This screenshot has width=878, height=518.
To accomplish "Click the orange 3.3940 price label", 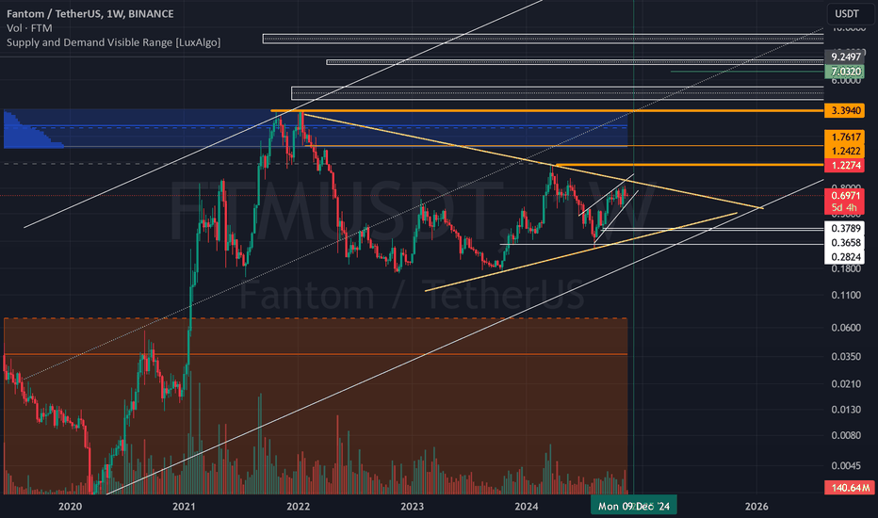I will (x=846, y=110).
